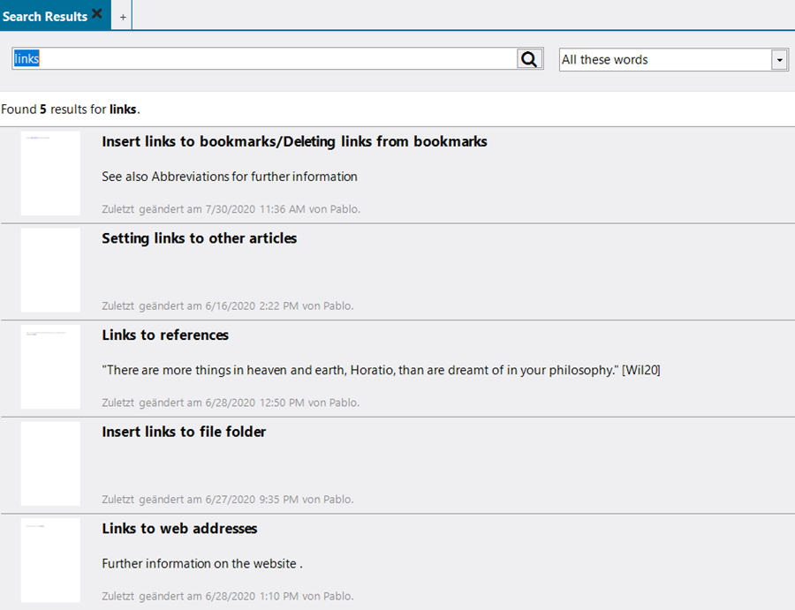Select the 'Insert links to file folder' thumbnail
Screen dimensions: 795x610
click(x=50, y=463)
